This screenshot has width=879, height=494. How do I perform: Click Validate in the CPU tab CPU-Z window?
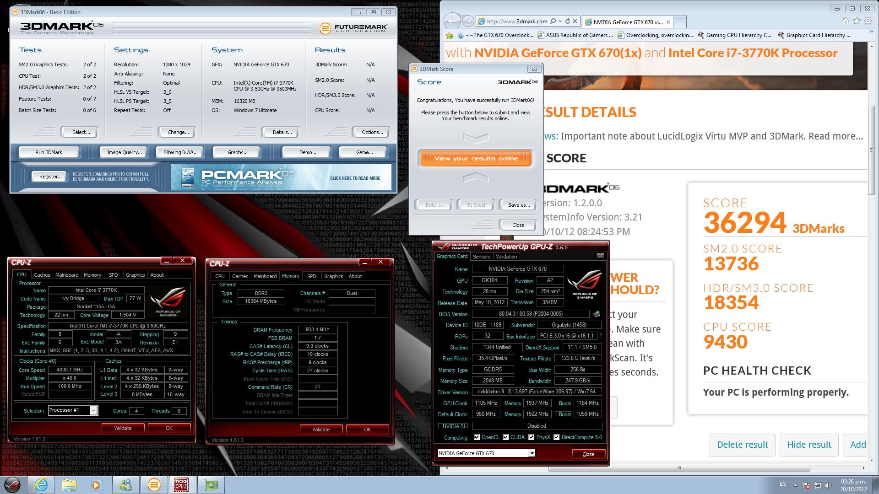[123, 428]
